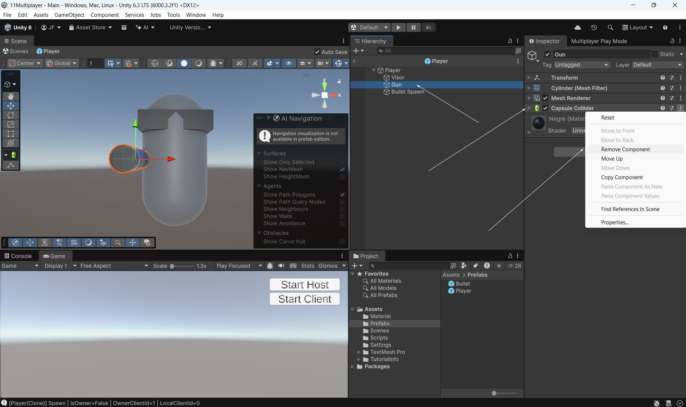Select the Rect transform tool
Image resolution: width=686 pixels, height=407 pixels.
tap(11, 134)
